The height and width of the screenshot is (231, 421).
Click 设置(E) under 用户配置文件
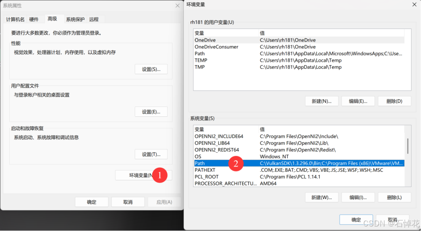pyautogui.click(x=151, y=112)
